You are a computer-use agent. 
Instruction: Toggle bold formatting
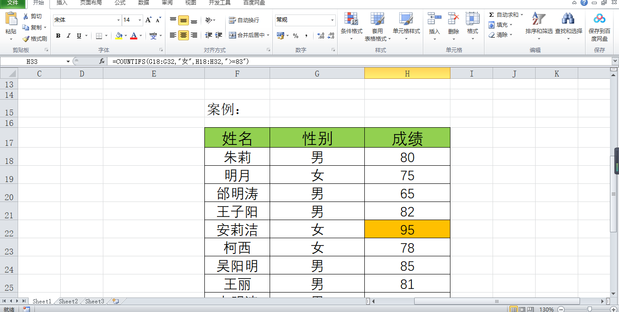(58, 36)
